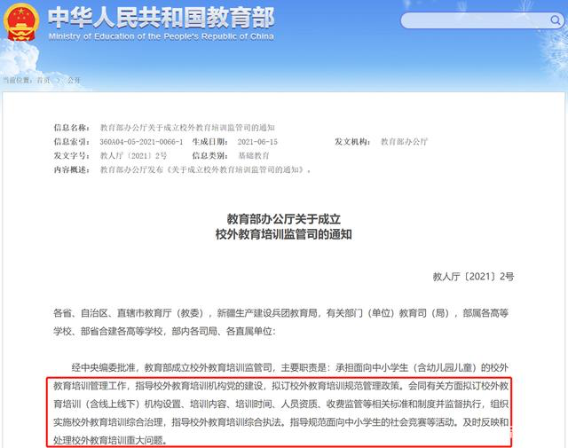Viewport: 568px width, 448px height.
Task: Select info category value 基础教育
Action: 254,156
